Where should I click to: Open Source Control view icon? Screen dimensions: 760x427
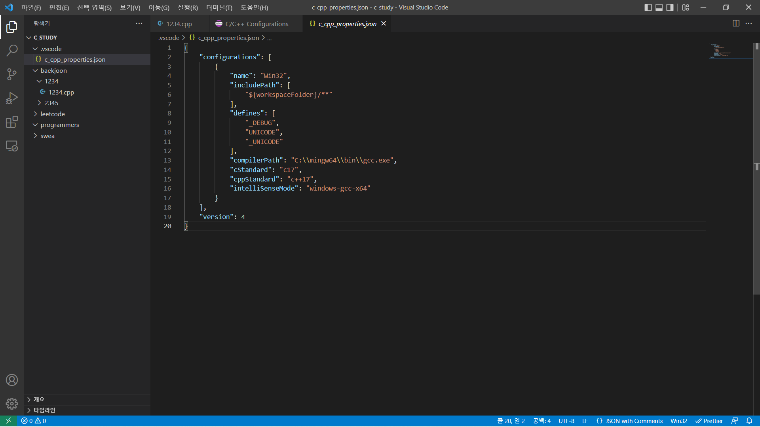click(x=12, y=74)
